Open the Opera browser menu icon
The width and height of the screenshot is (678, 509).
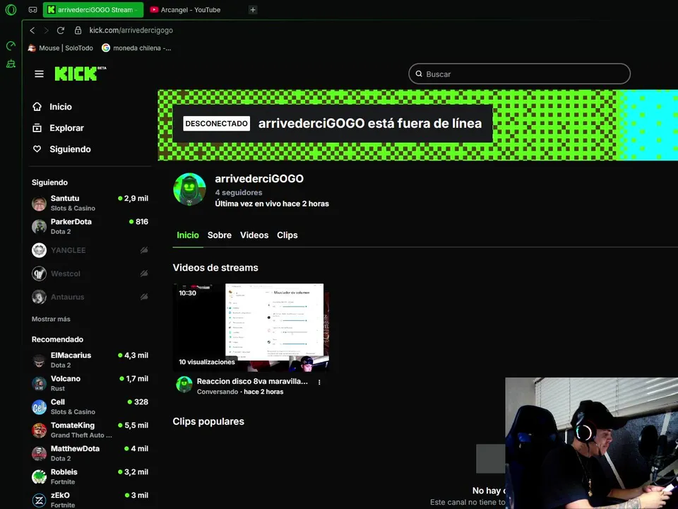click(x=11, y=9)
